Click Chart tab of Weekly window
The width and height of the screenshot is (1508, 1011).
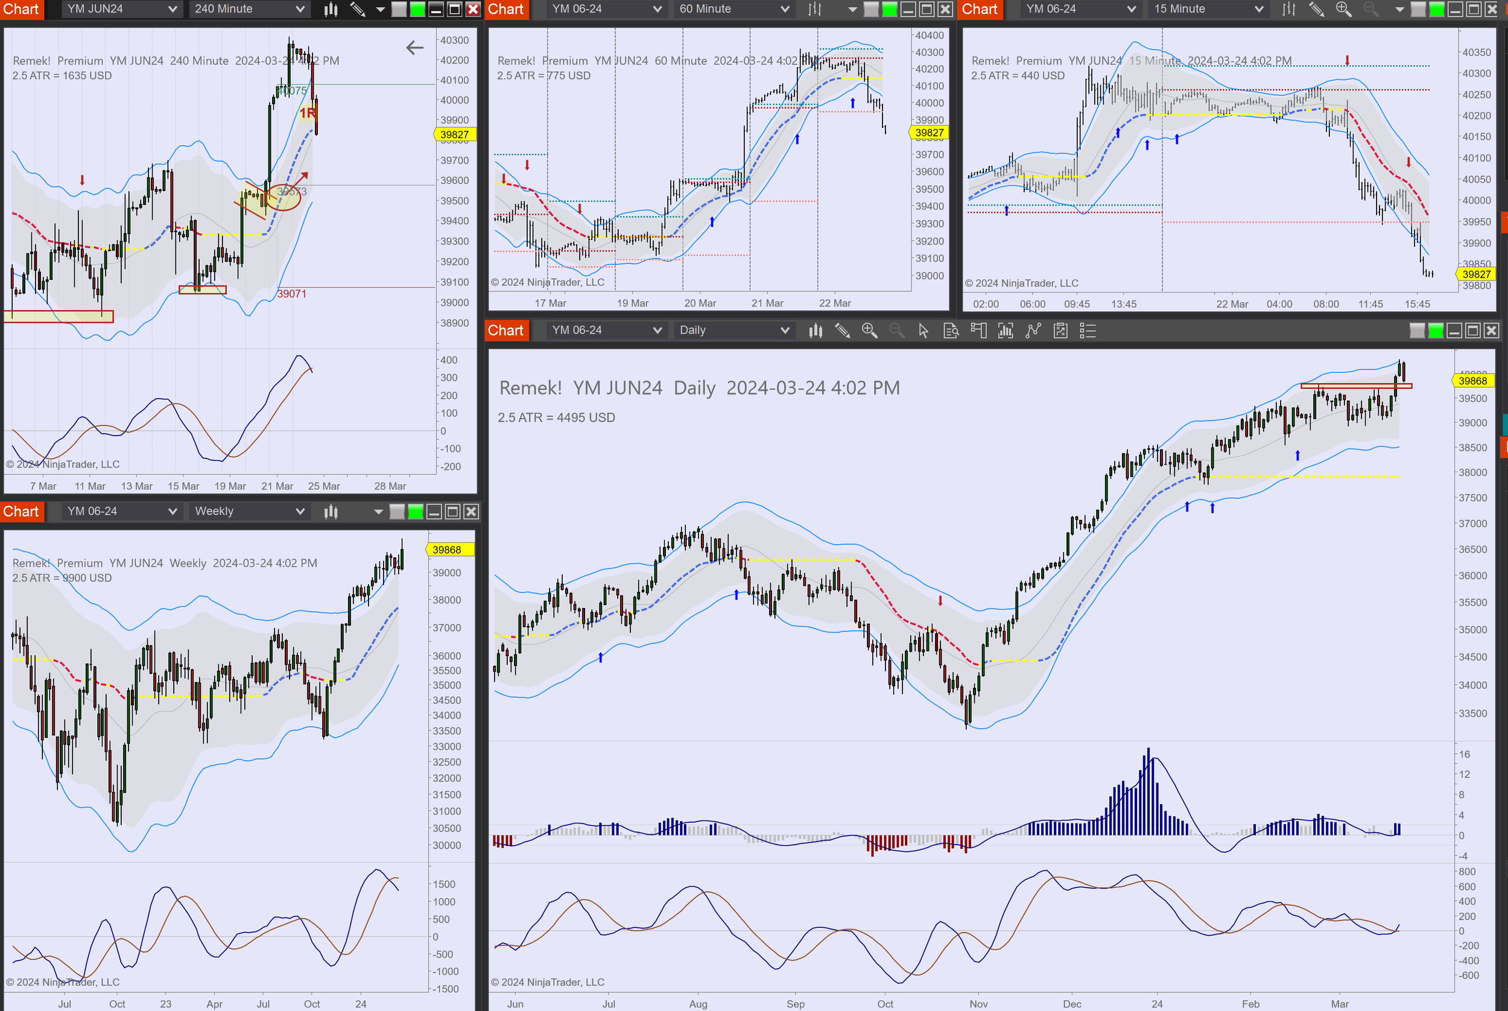pyautogui.click(x=21, y=512)
